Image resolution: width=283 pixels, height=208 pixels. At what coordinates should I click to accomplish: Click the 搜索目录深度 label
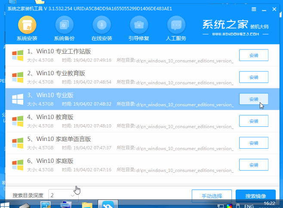[x=28, y=196]
